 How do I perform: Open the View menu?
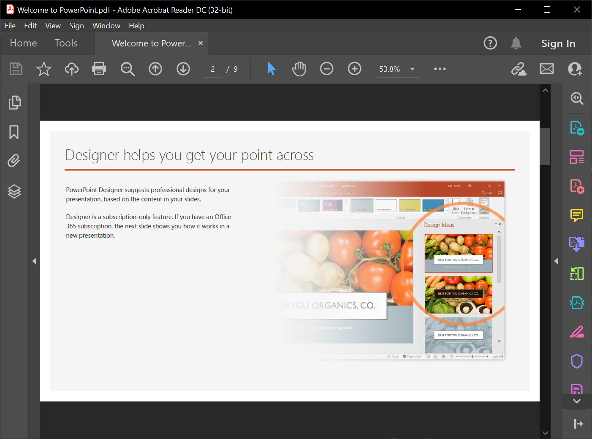(53, 26)
